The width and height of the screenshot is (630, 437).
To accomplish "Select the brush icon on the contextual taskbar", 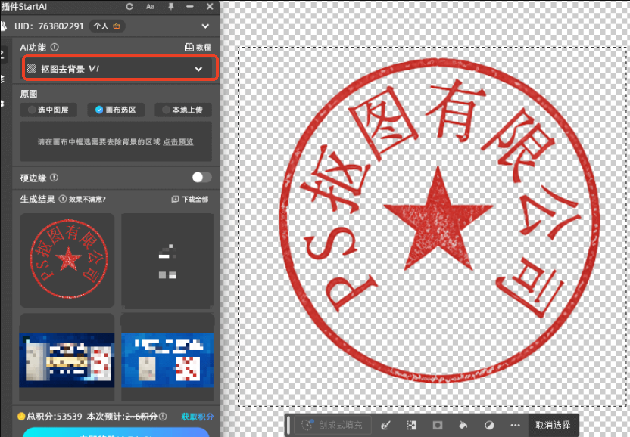I will pos(385,425).
